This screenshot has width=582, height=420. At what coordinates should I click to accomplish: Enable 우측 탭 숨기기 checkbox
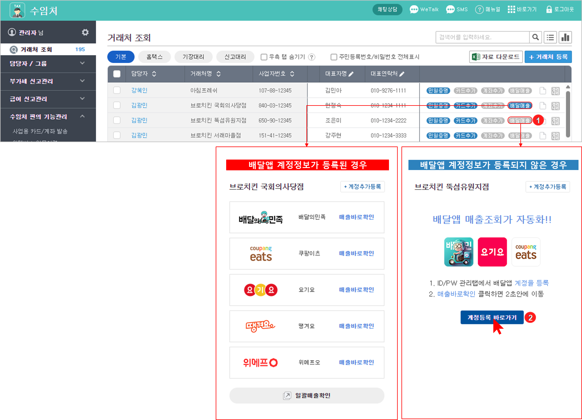tap(264, 57)
